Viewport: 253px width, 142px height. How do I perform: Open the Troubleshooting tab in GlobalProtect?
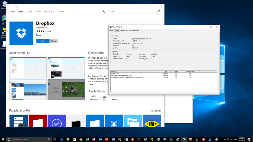(134, 31)
